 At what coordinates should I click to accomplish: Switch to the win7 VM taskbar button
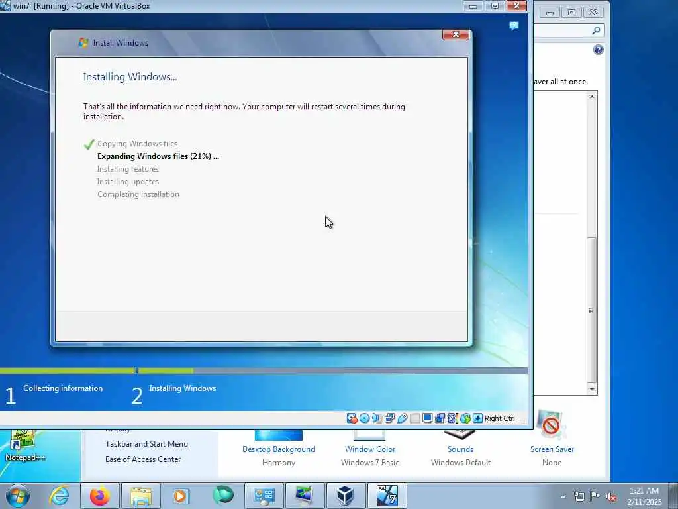[387, 496]
